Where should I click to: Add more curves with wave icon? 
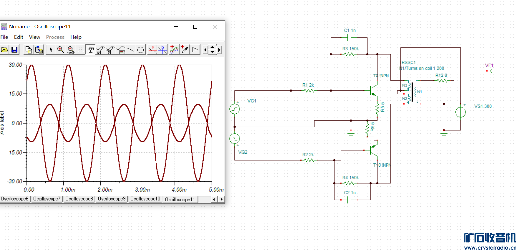(174, 50)
